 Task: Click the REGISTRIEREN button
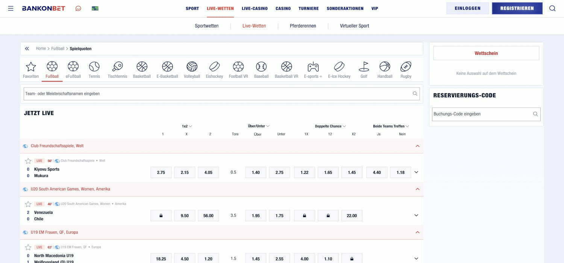coord(517,8)
